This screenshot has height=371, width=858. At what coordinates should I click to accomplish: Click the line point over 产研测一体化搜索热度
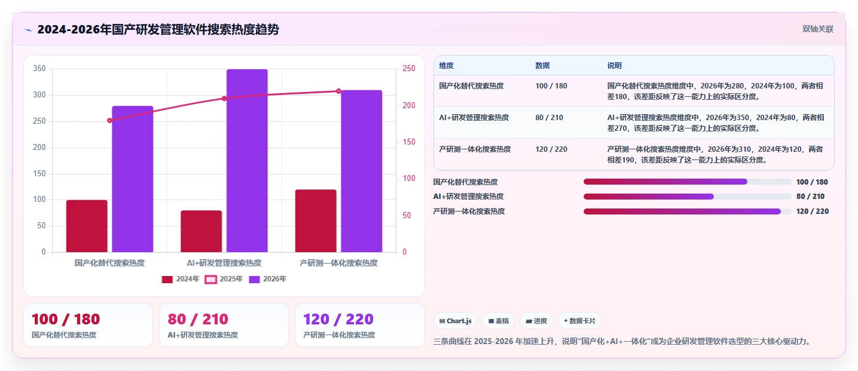[x=338, y=91]
